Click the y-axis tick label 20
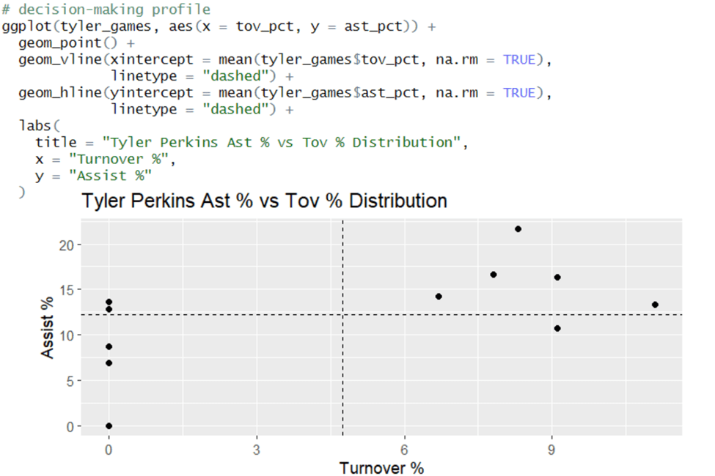Viewport: 715px width, 476px height. 69,245
